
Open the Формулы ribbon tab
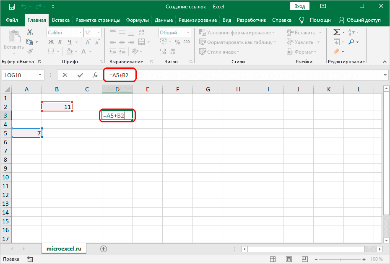(138, 20)
